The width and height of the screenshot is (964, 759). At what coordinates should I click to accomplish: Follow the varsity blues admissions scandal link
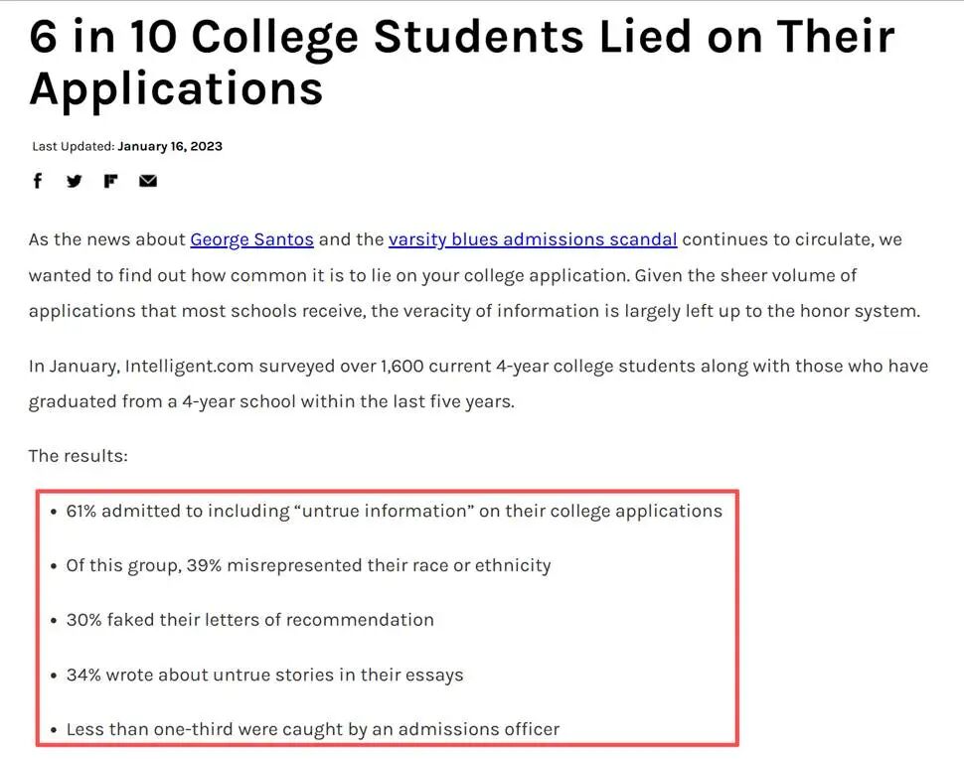click(x=533, y=239)
